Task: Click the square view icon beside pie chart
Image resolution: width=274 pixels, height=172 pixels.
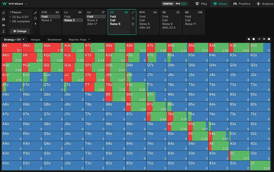Action: pos(254,39)
